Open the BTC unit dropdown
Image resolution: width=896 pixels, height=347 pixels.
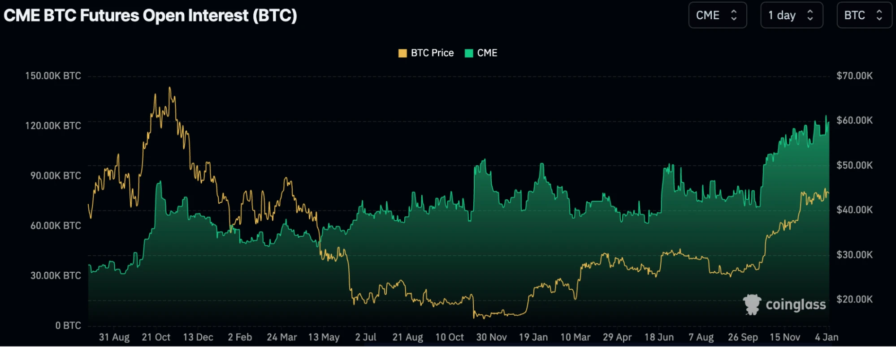[864, 15]
